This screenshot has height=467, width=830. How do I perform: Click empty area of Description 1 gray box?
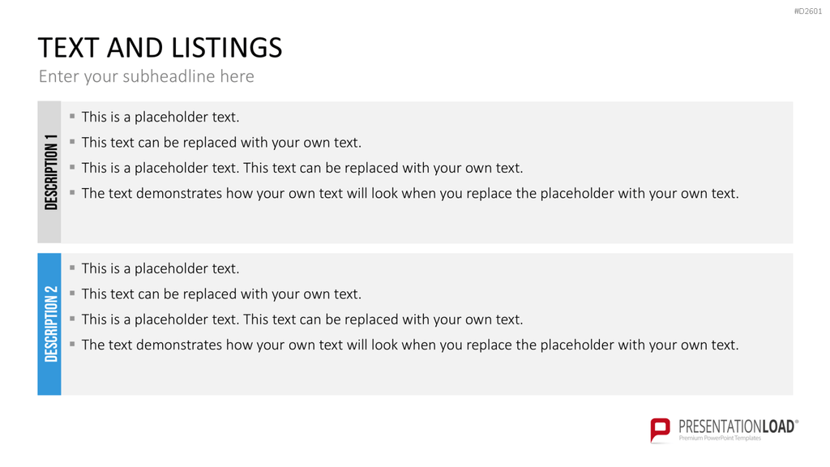pos(423,224)
